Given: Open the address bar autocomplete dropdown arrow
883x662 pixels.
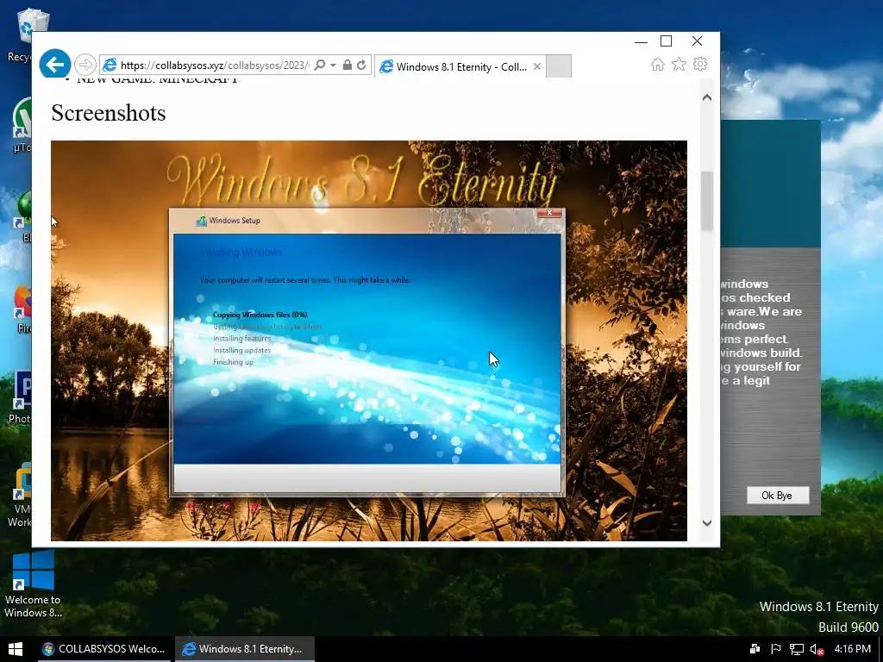Looking at the screenshot, I should (x=333, y=66).
